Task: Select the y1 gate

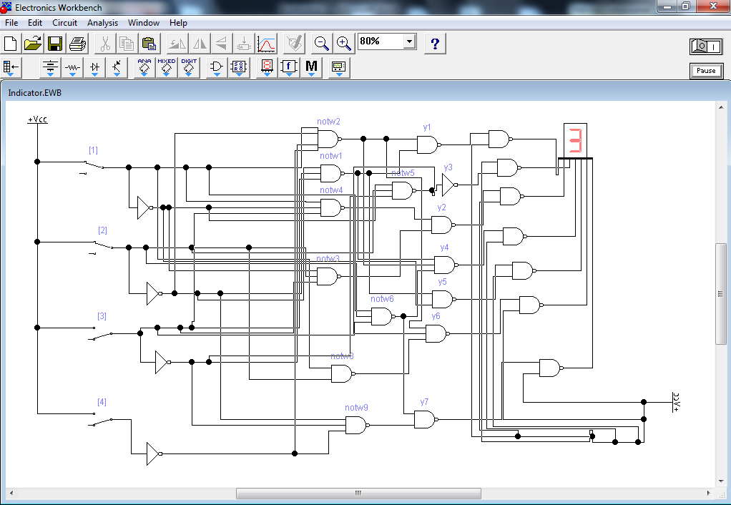Action: coord(428,144)
